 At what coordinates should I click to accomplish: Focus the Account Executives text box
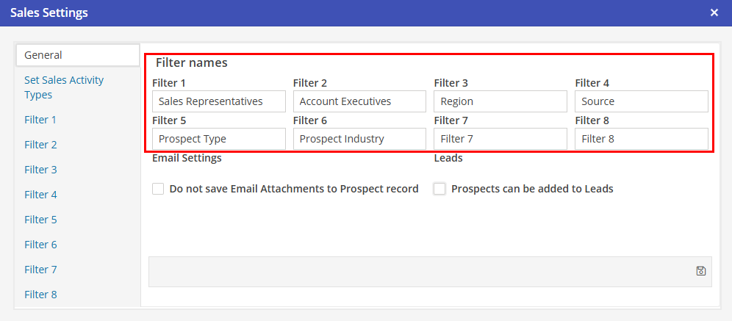[x=359, y=101]
